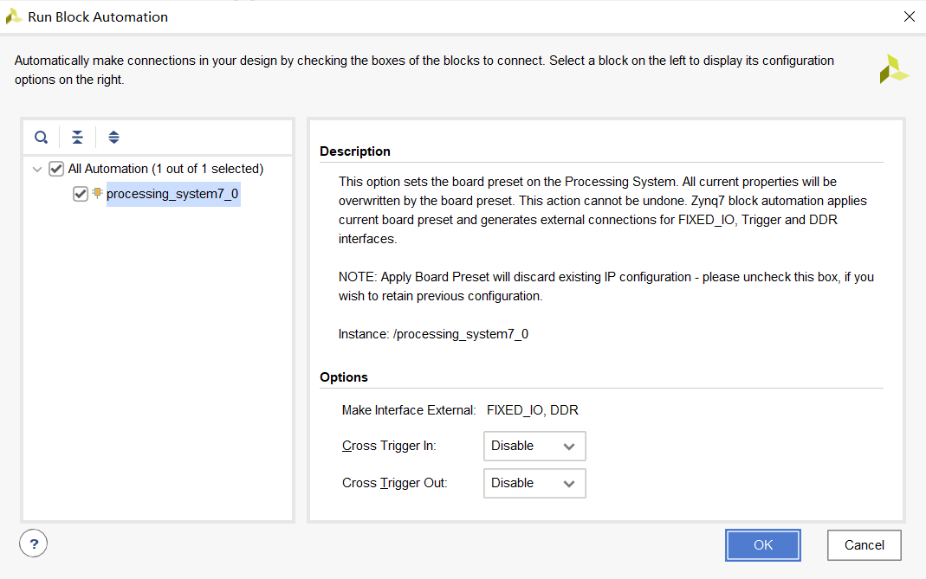Click the Vivado logo in the title bar
Screen dimensions: 926x579
pyautogui.click(x=14, y=16)
